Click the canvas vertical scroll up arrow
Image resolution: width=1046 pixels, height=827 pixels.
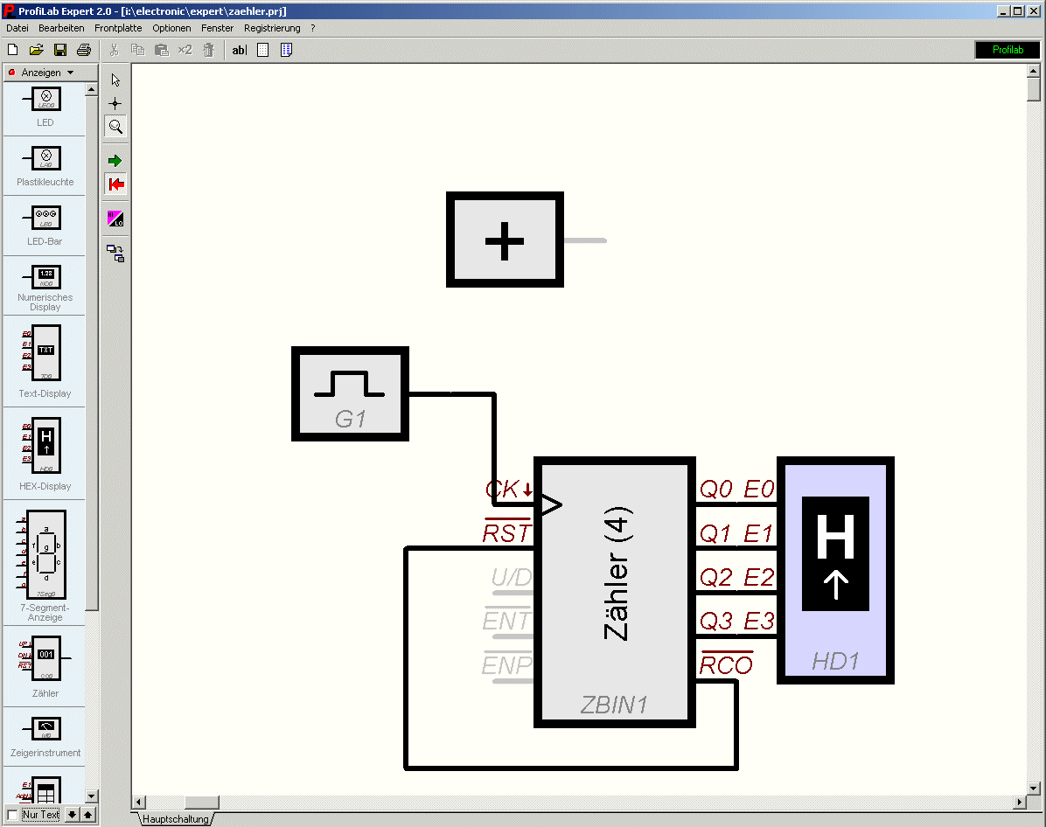pos(1034,71)
